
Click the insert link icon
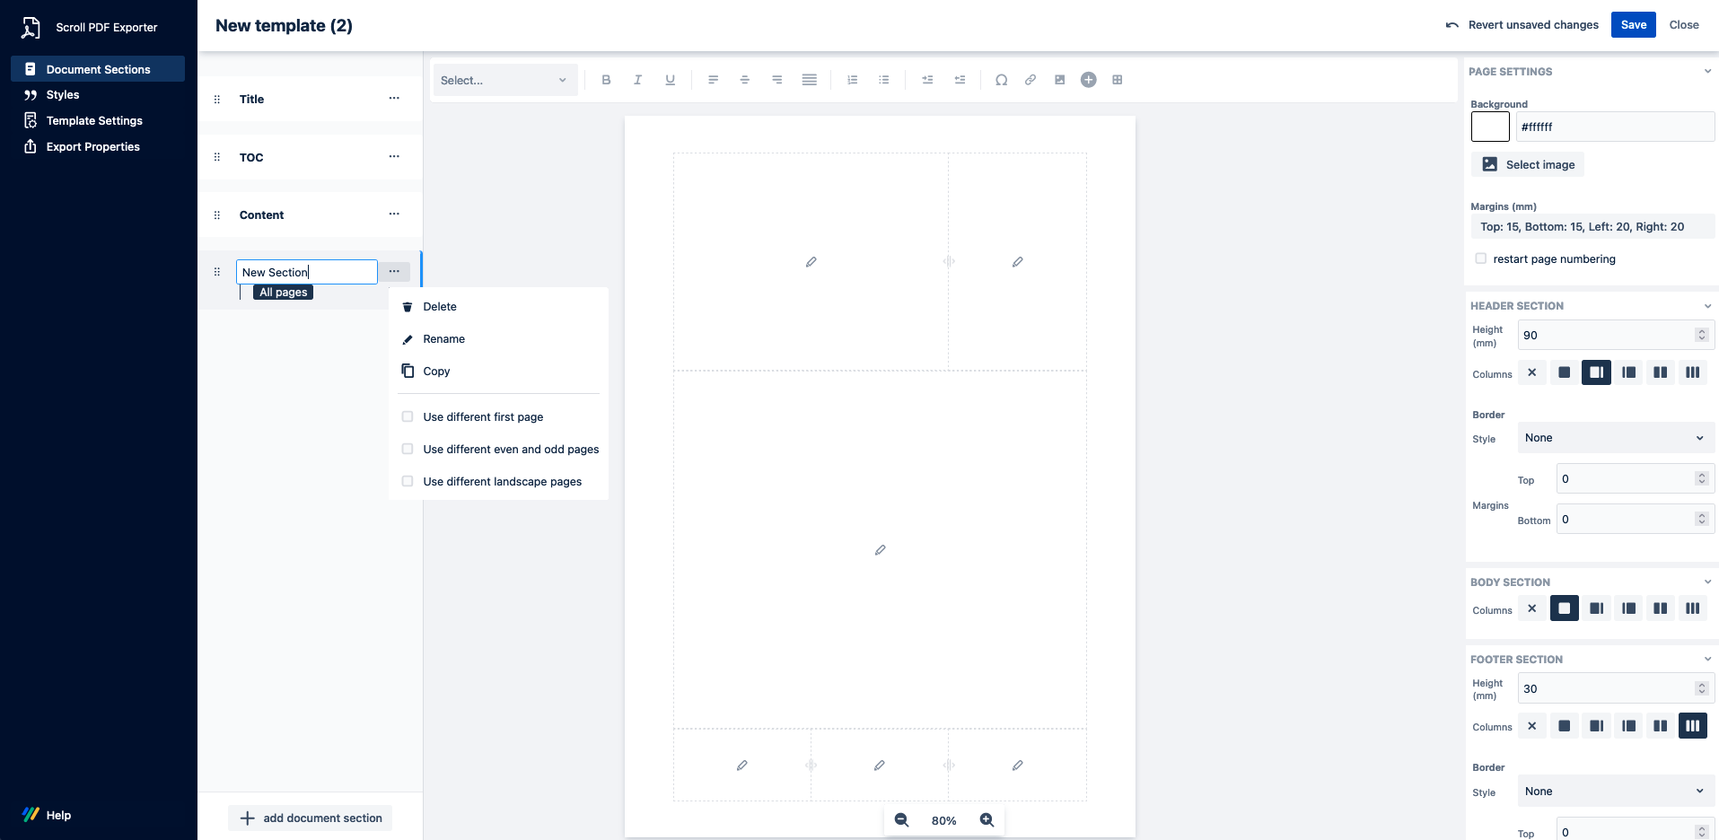tap(1030, 80)
